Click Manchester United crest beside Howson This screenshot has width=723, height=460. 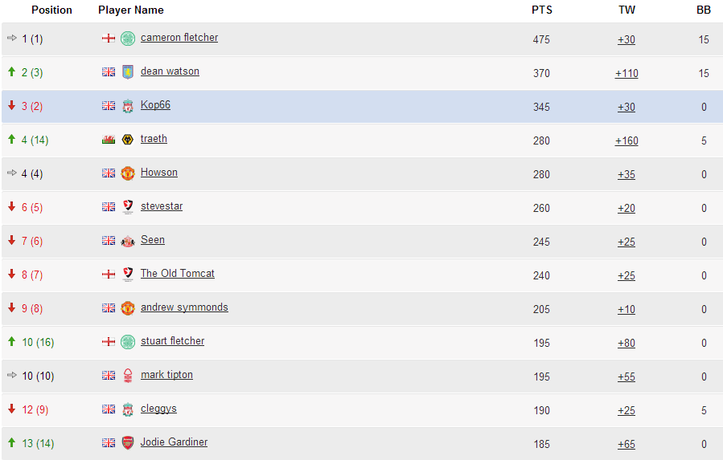coord(128,173)
